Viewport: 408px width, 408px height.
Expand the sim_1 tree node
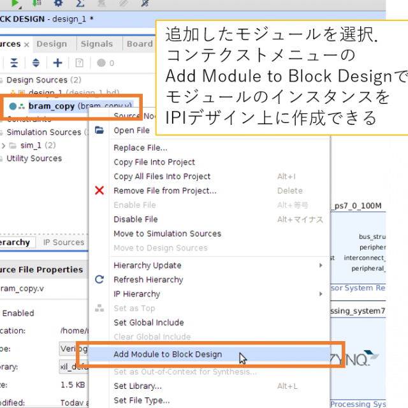coord(4,145)
